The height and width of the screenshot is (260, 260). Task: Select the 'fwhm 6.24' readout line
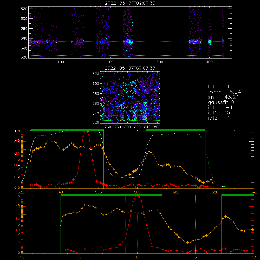coord(224,92)
